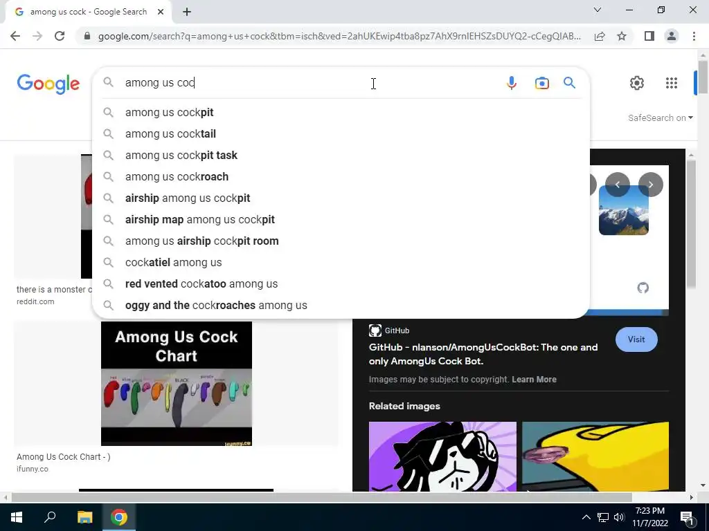Image resolution: width=709 pixels, height=531 pixels.
Task: Choose red vented cockatoo among us
Action: click(x=341, y=284)
